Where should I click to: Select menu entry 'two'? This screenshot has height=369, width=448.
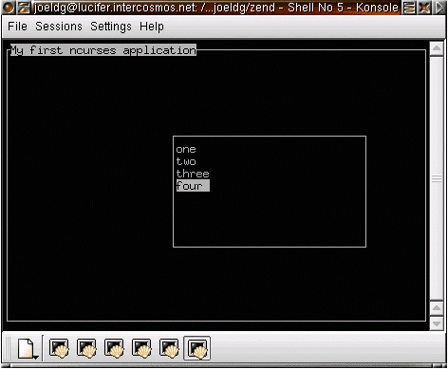click(186, 161)
